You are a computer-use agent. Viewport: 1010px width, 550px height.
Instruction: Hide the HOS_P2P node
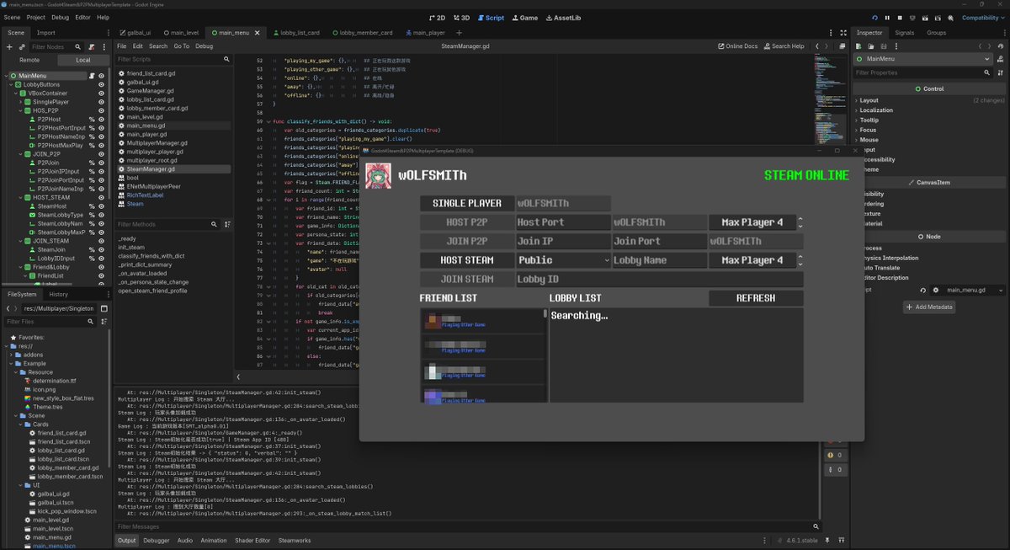tap(101, 110)
